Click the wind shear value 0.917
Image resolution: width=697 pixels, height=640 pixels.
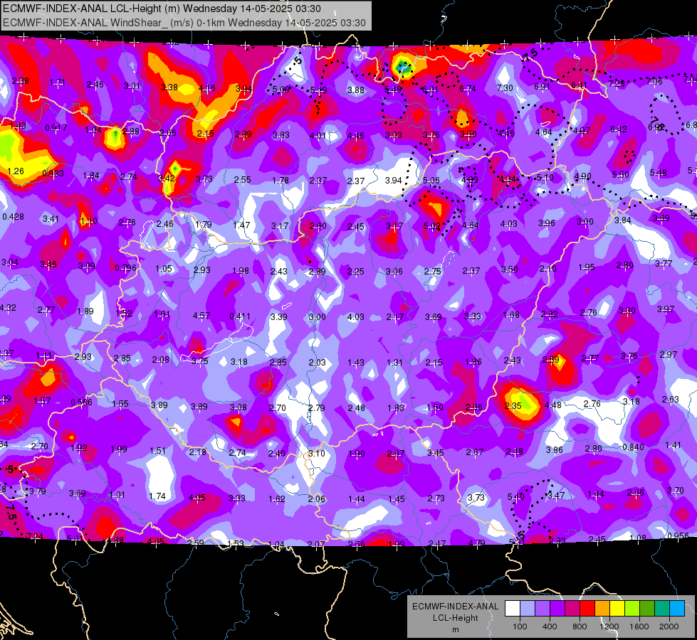(x=56, y=128)
